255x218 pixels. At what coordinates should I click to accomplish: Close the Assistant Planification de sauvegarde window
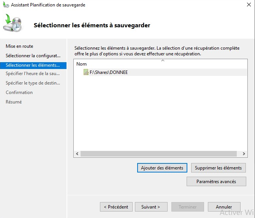[249, 5]
